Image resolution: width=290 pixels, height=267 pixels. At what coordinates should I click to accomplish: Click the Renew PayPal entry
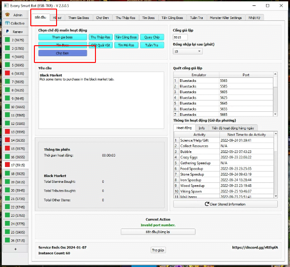(x=14, y=32)
